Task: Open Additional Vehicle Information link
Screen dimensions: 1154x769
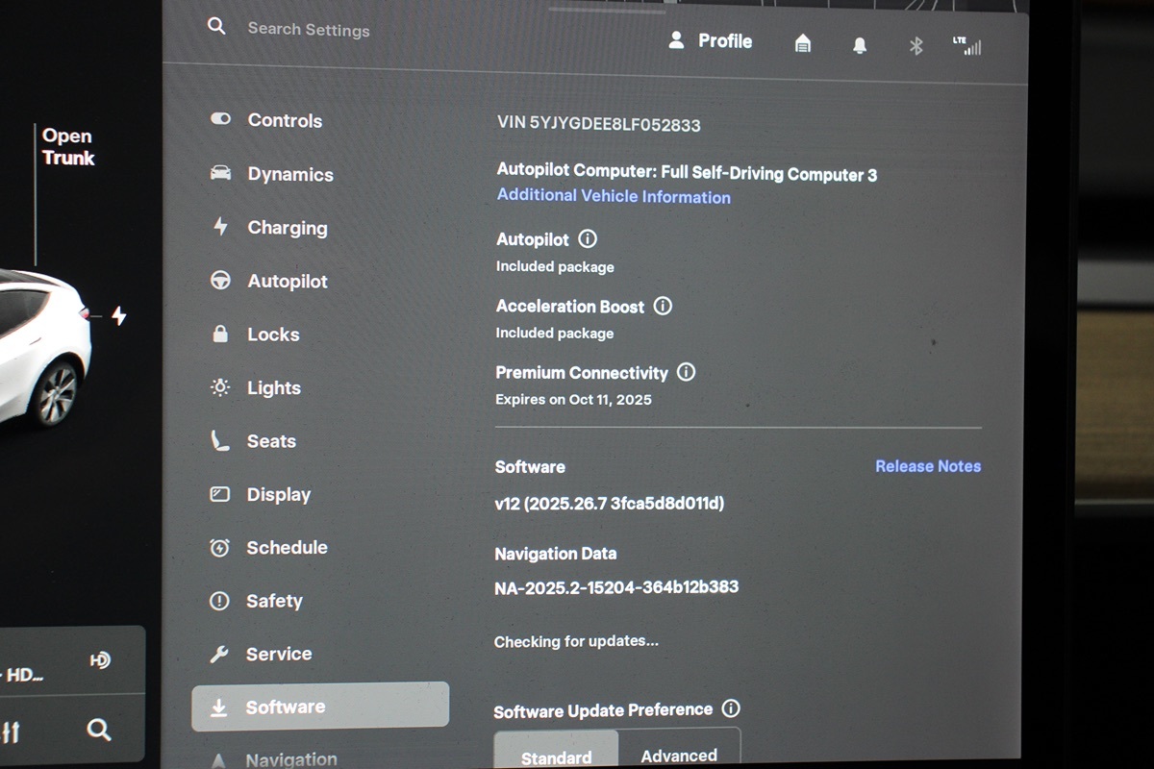Action: [x=614, y=197]
